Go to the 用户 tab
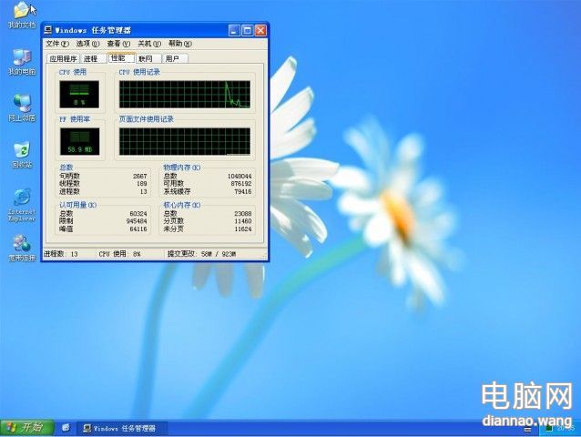Image resolution: width=581 pixels, height=437 pixels. click(172, 58)
